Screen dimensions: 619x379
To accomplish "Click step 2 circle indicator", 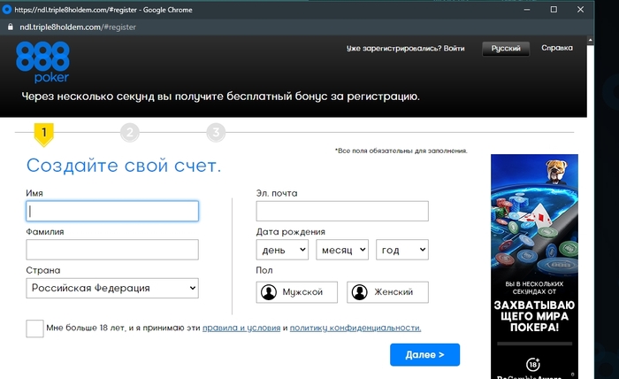I will (x=129, y=133).
